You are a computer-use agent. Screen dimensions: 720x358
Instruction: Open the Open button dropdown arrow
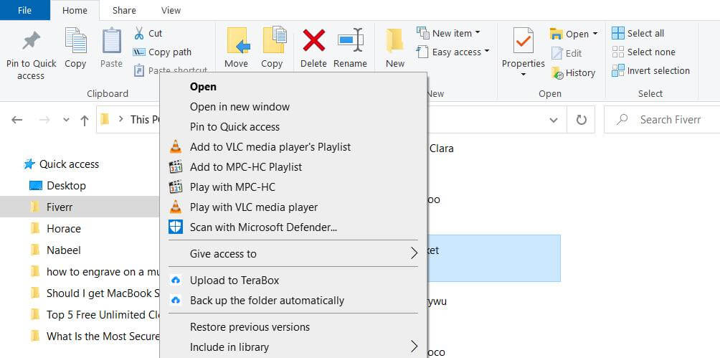point(595,34)
